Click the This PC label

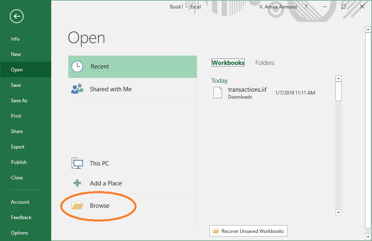point(99,164)
